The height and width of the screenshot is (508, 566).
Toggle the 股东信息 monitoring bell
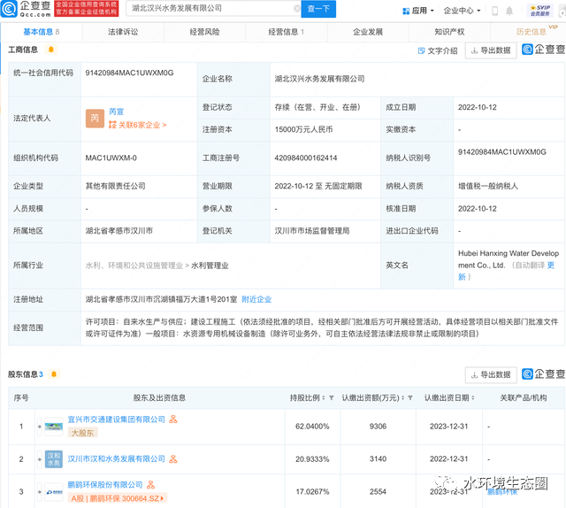pyautogui.click(x=54, y=374)
